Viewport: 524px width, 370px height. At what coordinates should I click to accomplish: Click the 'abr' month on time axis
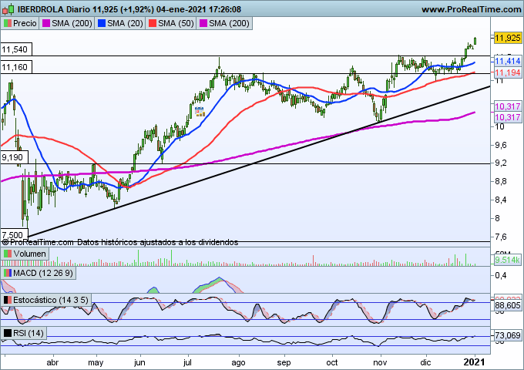click(52, 362)
